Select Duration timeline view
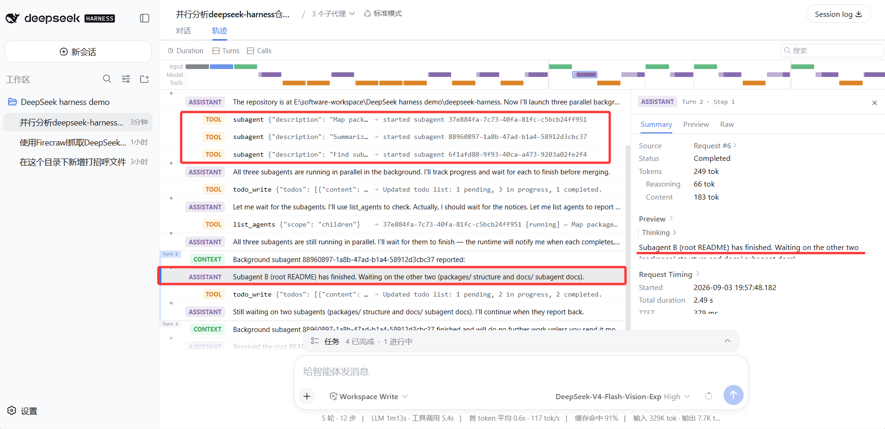Viewport: 885px width, 429px height. [186, 51]
